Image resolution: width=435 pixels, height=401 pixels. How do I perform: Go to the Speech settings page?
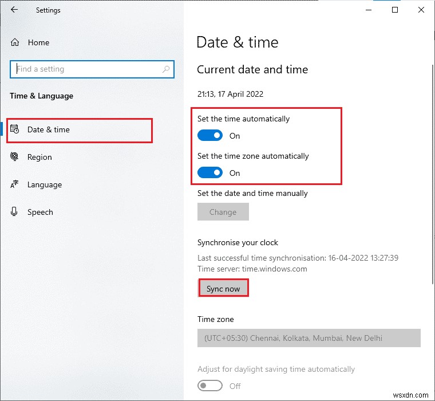coord(40,212)
